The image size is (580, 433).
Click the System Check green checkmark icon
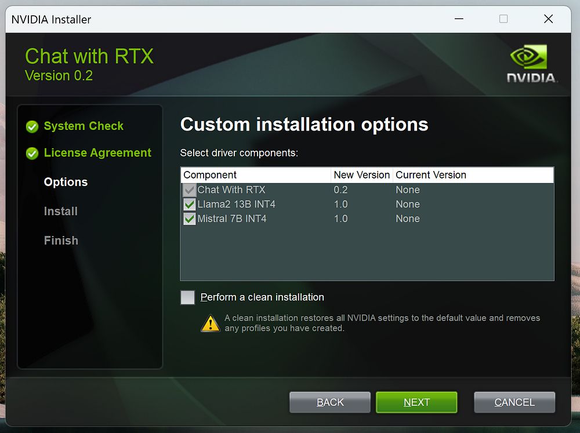click(x=32, y=126)
